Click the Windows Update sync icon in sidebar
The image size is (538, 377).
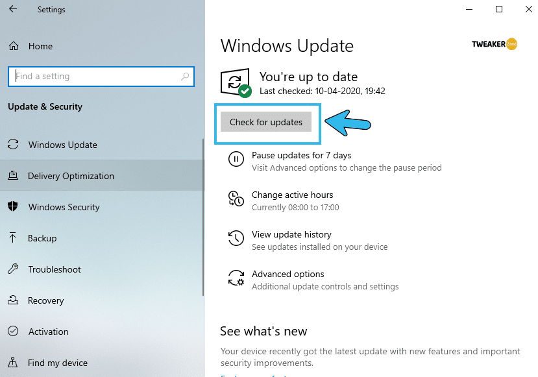coord(13,145)
